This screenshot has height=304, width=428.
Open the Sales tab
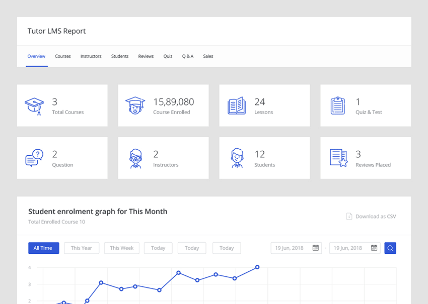(x=208, y=56)
